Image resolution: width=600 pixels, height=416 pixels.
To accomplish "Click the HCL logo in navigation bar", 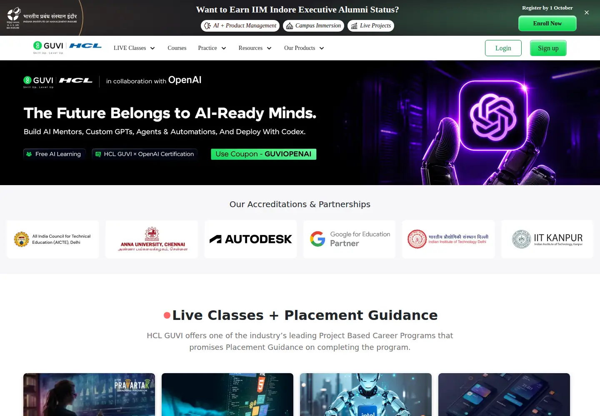I will click(x=85, y=46).
